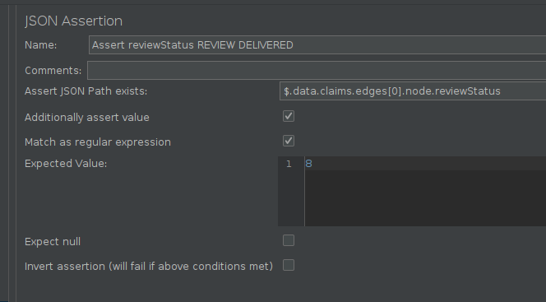546x302 pixels.
Task: Click the Assert JSON Path exists field
Action: [x=413, y=91]
